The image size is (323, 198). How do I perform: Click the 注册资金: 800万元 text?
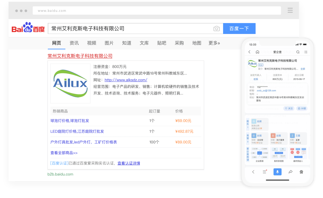point(110,67)
